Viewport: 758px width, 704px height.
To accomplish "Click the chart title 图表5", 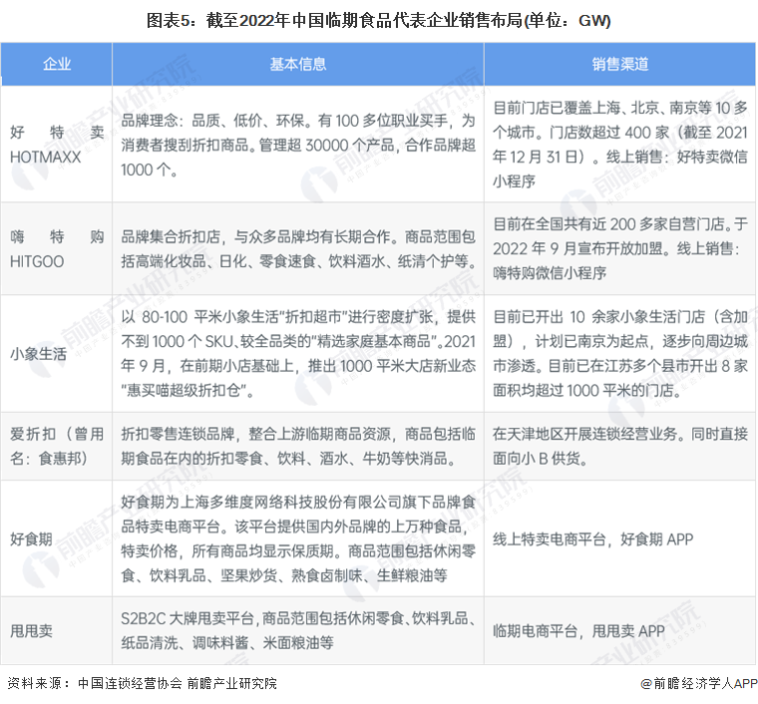I will (379, 20).
